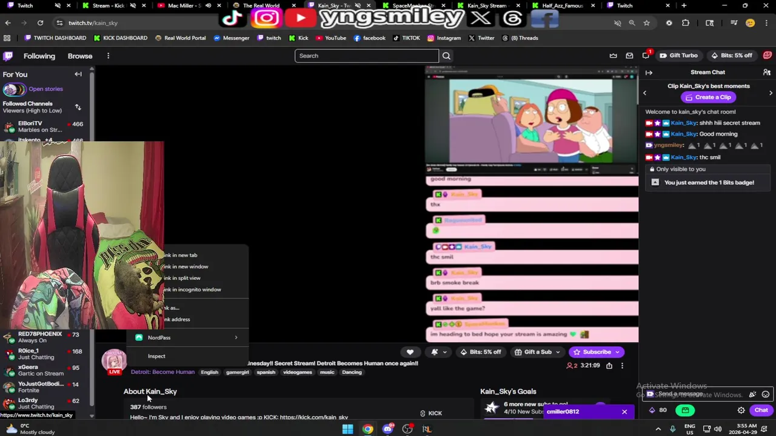Show next chat highlight card

click(771, 93)
